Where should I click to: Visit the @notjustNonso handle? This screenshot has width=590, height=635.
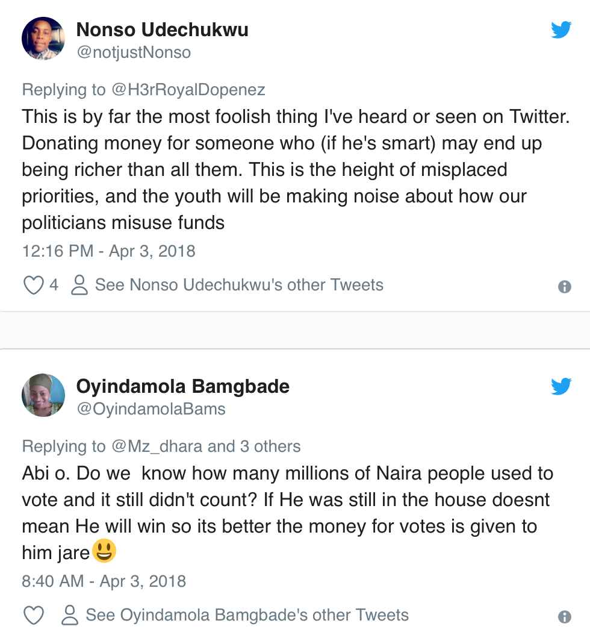point(134,53)
